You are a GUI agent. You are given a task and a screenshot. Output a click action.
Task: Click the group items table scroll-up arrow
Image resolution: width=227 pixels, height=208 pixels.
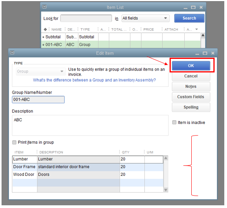166,158
